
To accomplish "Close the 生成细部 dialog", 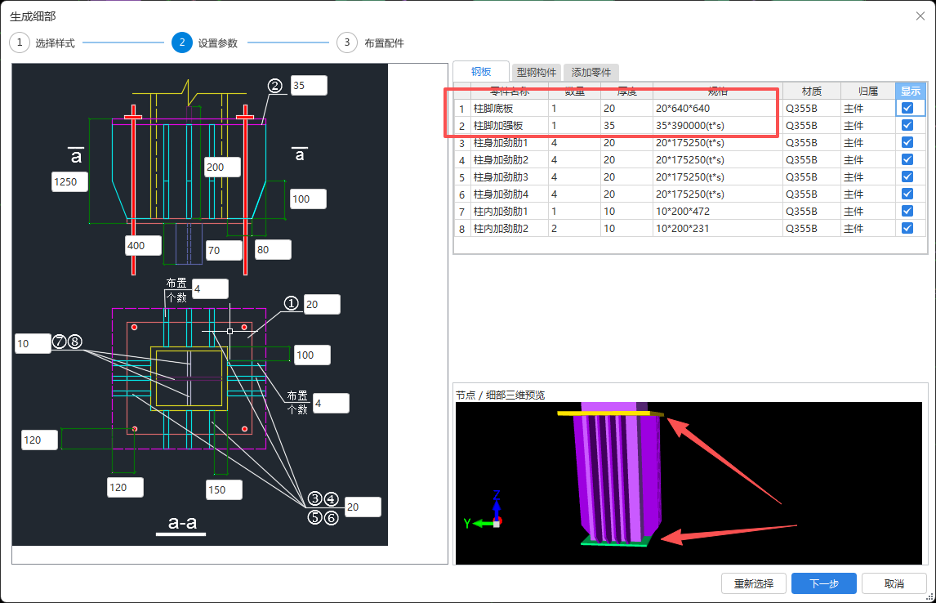I will [920, 16].
